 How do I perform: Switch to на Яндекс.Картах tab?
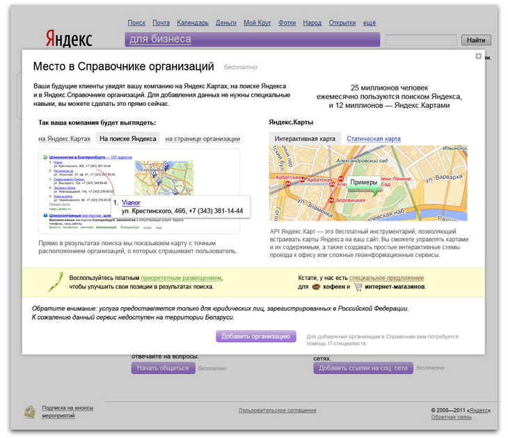pos(64,139)
